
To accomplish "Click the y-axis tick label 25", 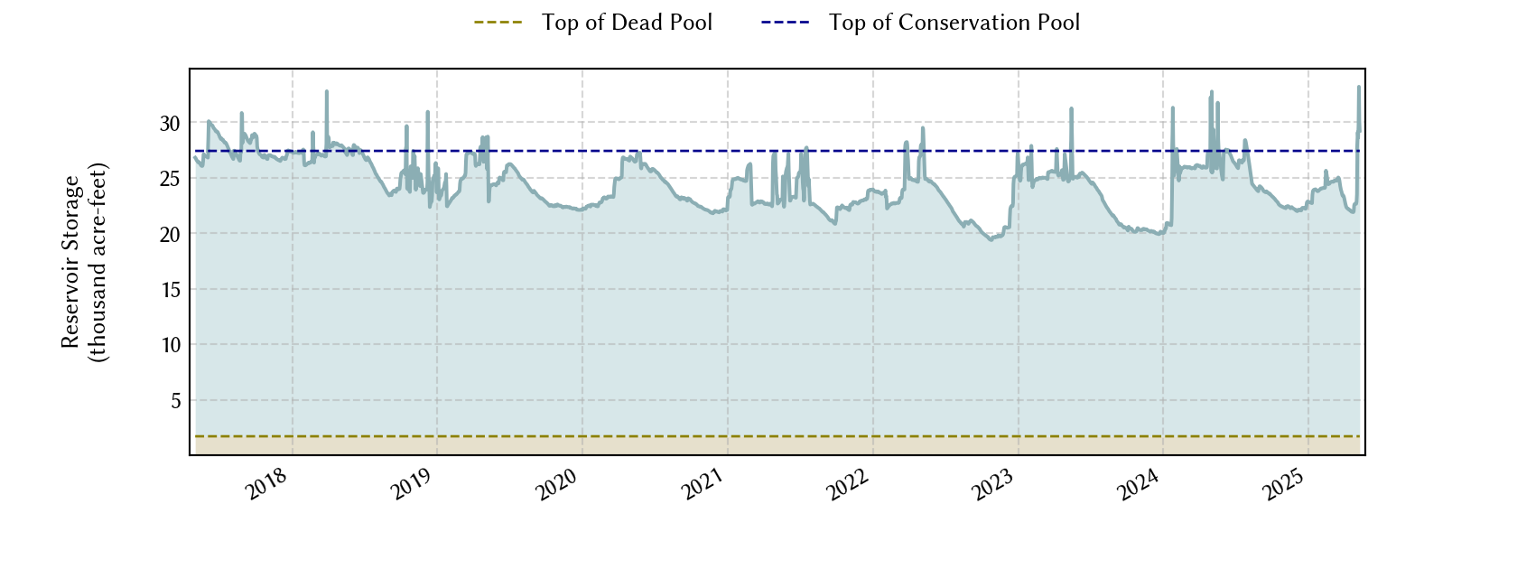I will [x=170, y=179].
